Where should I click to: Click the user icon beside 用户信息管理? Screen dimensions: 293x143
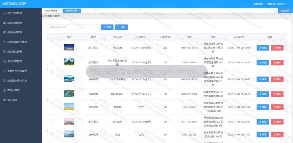click(5, 13)
